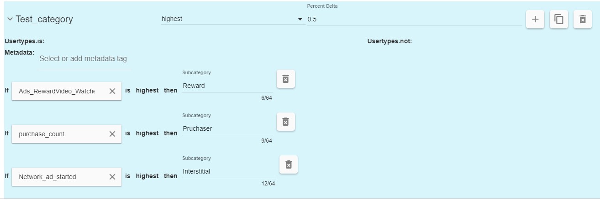Clear Ads_RewardVideo_Watched selection with X
Screen dimensions: 600x200
point(112,91)
